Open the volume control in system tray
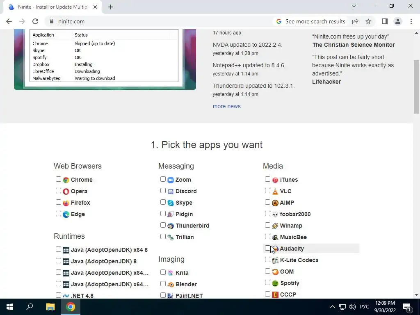 [352, 307]
